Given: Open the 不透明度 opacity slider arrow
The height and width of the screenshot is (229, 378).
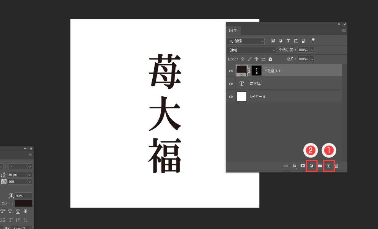Looking at the screenshot, I should tap(312, 50).
